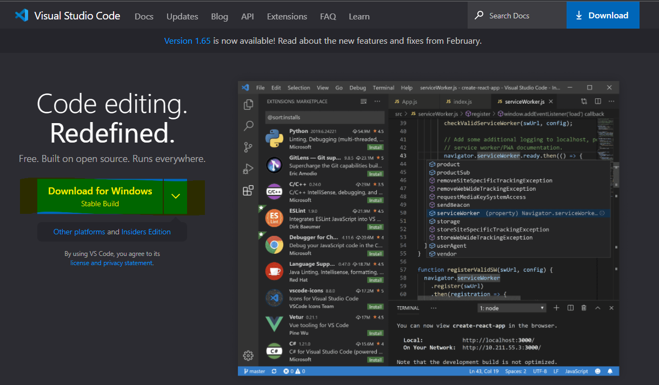Click the Visual Studio Code logo icon

22,15
